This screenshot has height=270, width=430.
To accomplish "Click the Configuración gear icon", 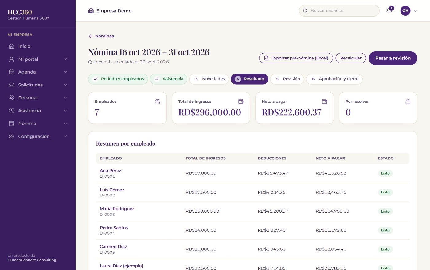I will pyautogui.click(x=11, y=136).
